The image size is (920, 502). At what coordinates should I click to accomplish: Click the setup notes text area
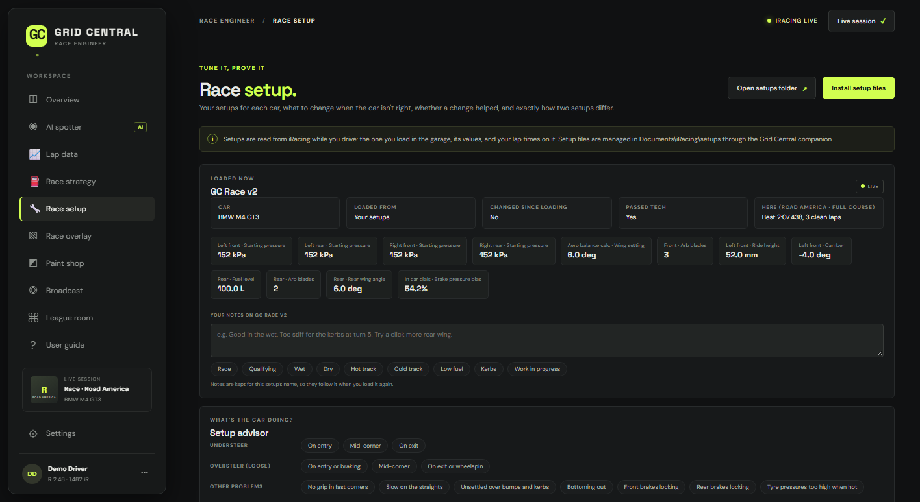(x=547, y=340)
